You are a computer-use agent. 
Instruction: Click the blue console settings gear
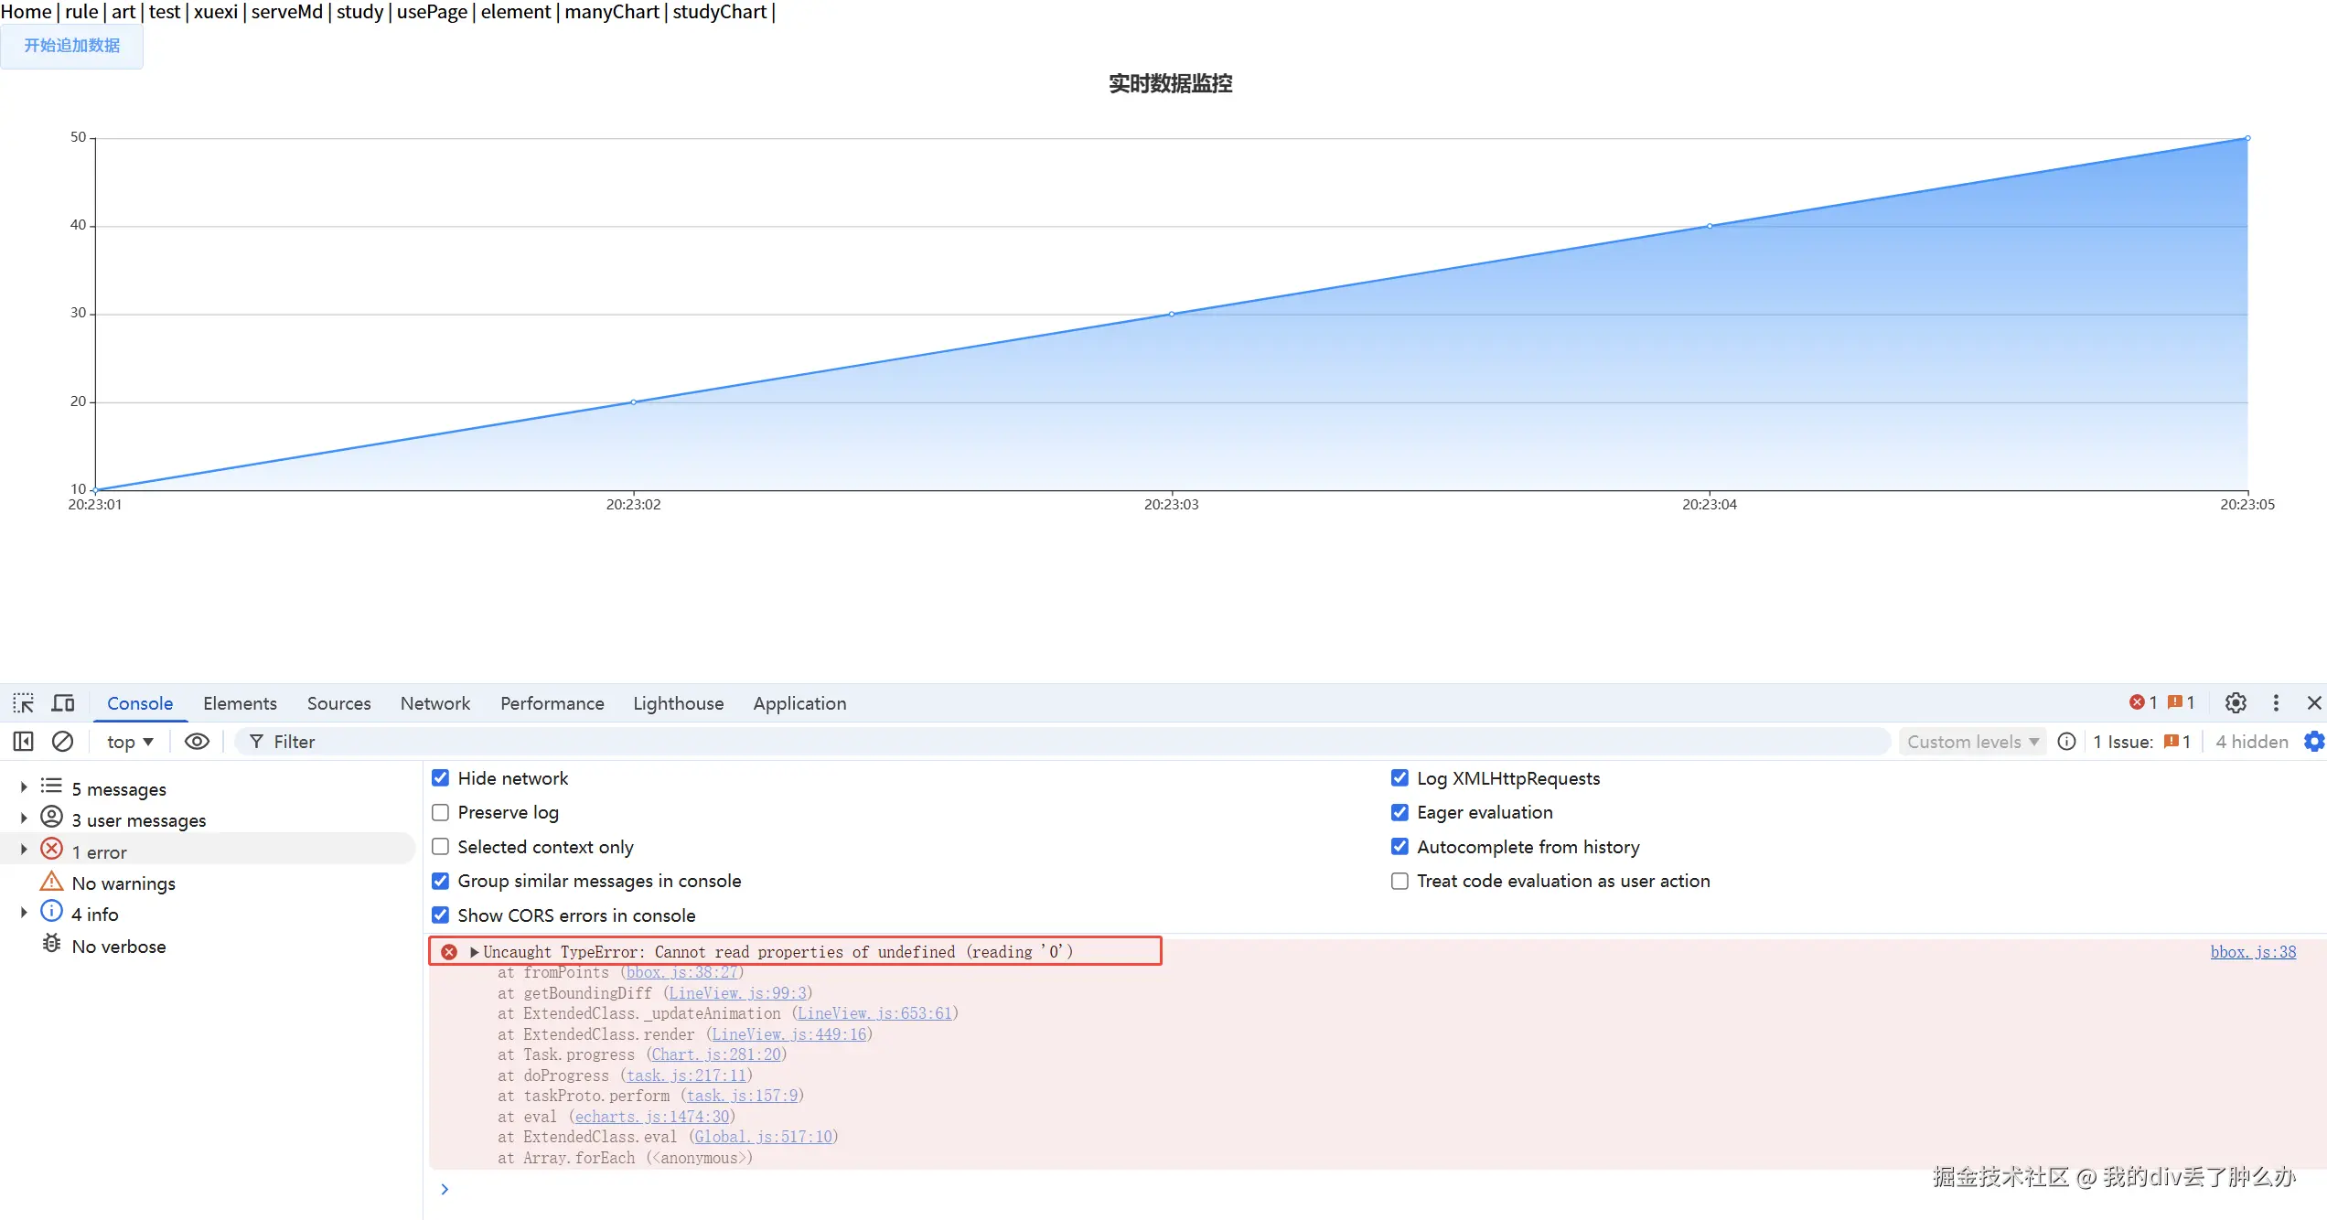point(2313,742)
